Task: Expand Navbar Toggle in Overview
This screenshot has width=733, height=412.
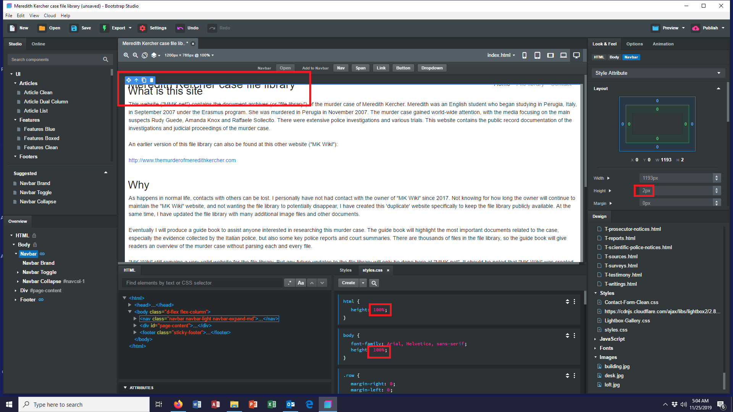Action: (18, 272)
